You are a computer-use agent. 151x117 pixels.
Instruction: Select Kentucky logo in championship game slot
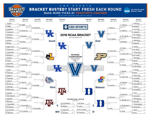coord(58,68)
